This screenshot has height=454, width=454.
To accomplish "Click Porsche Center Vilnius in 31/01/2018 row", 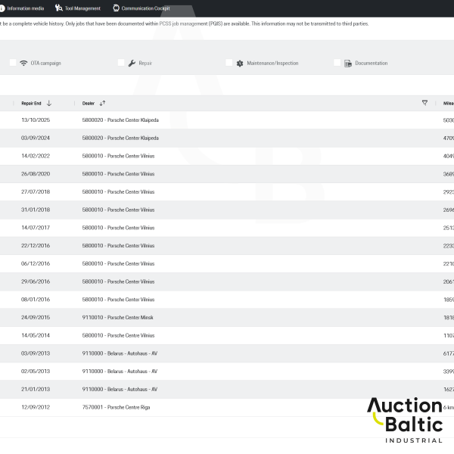I will pyautogui.click(x=119, y=210).
